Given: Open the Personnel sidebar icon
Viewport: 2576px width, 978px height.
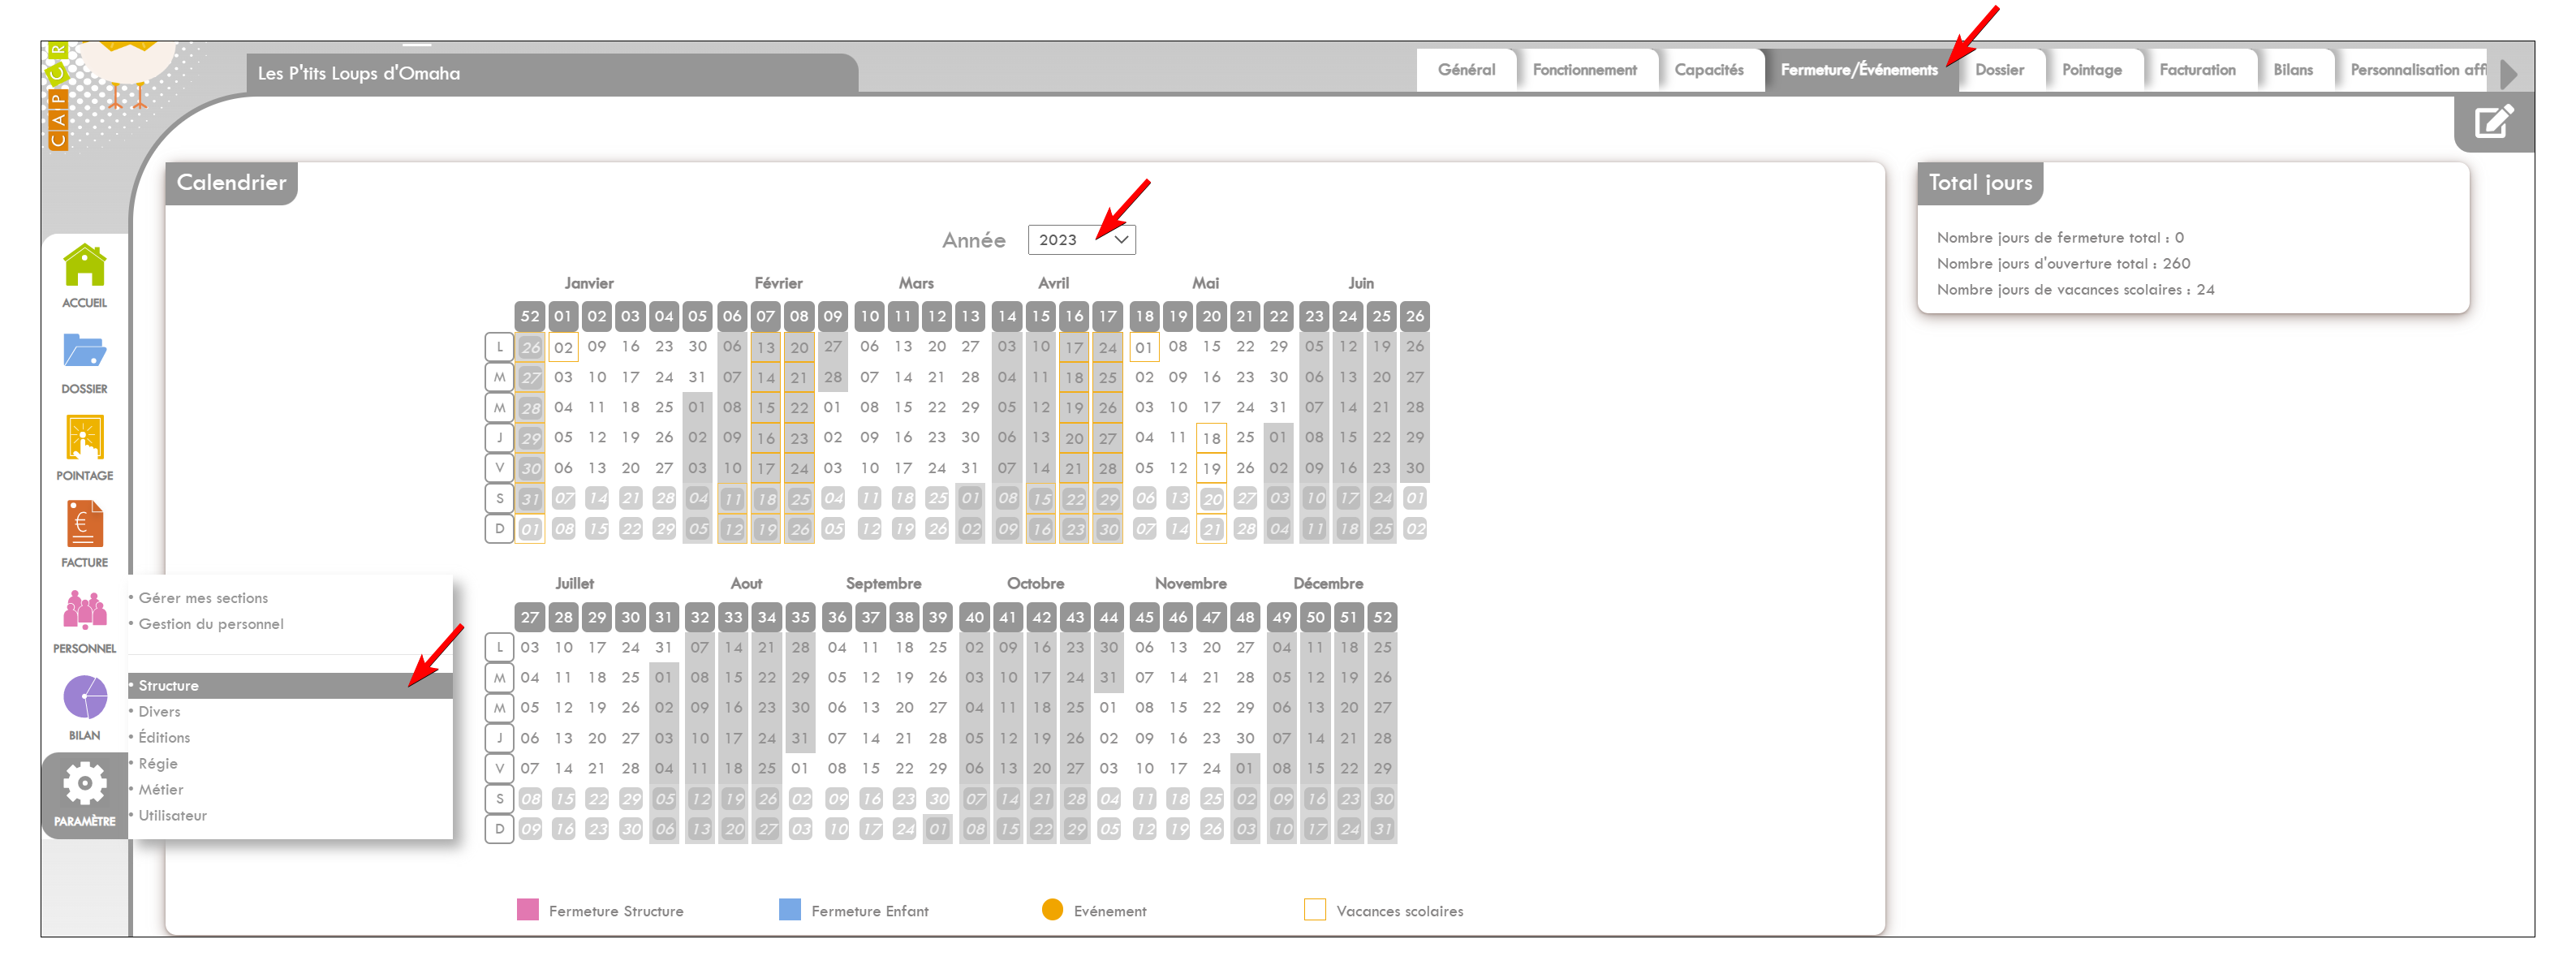Looking at the screenshot, I should 84,610.
